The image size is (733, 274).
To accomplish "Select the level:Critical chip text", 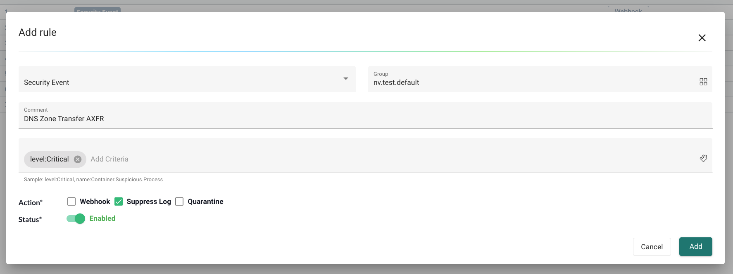I will click(50, 159).
